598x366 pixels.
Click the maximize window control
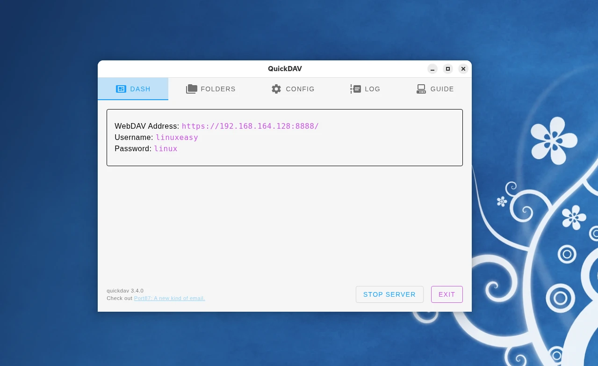click(x=447, y=69)
